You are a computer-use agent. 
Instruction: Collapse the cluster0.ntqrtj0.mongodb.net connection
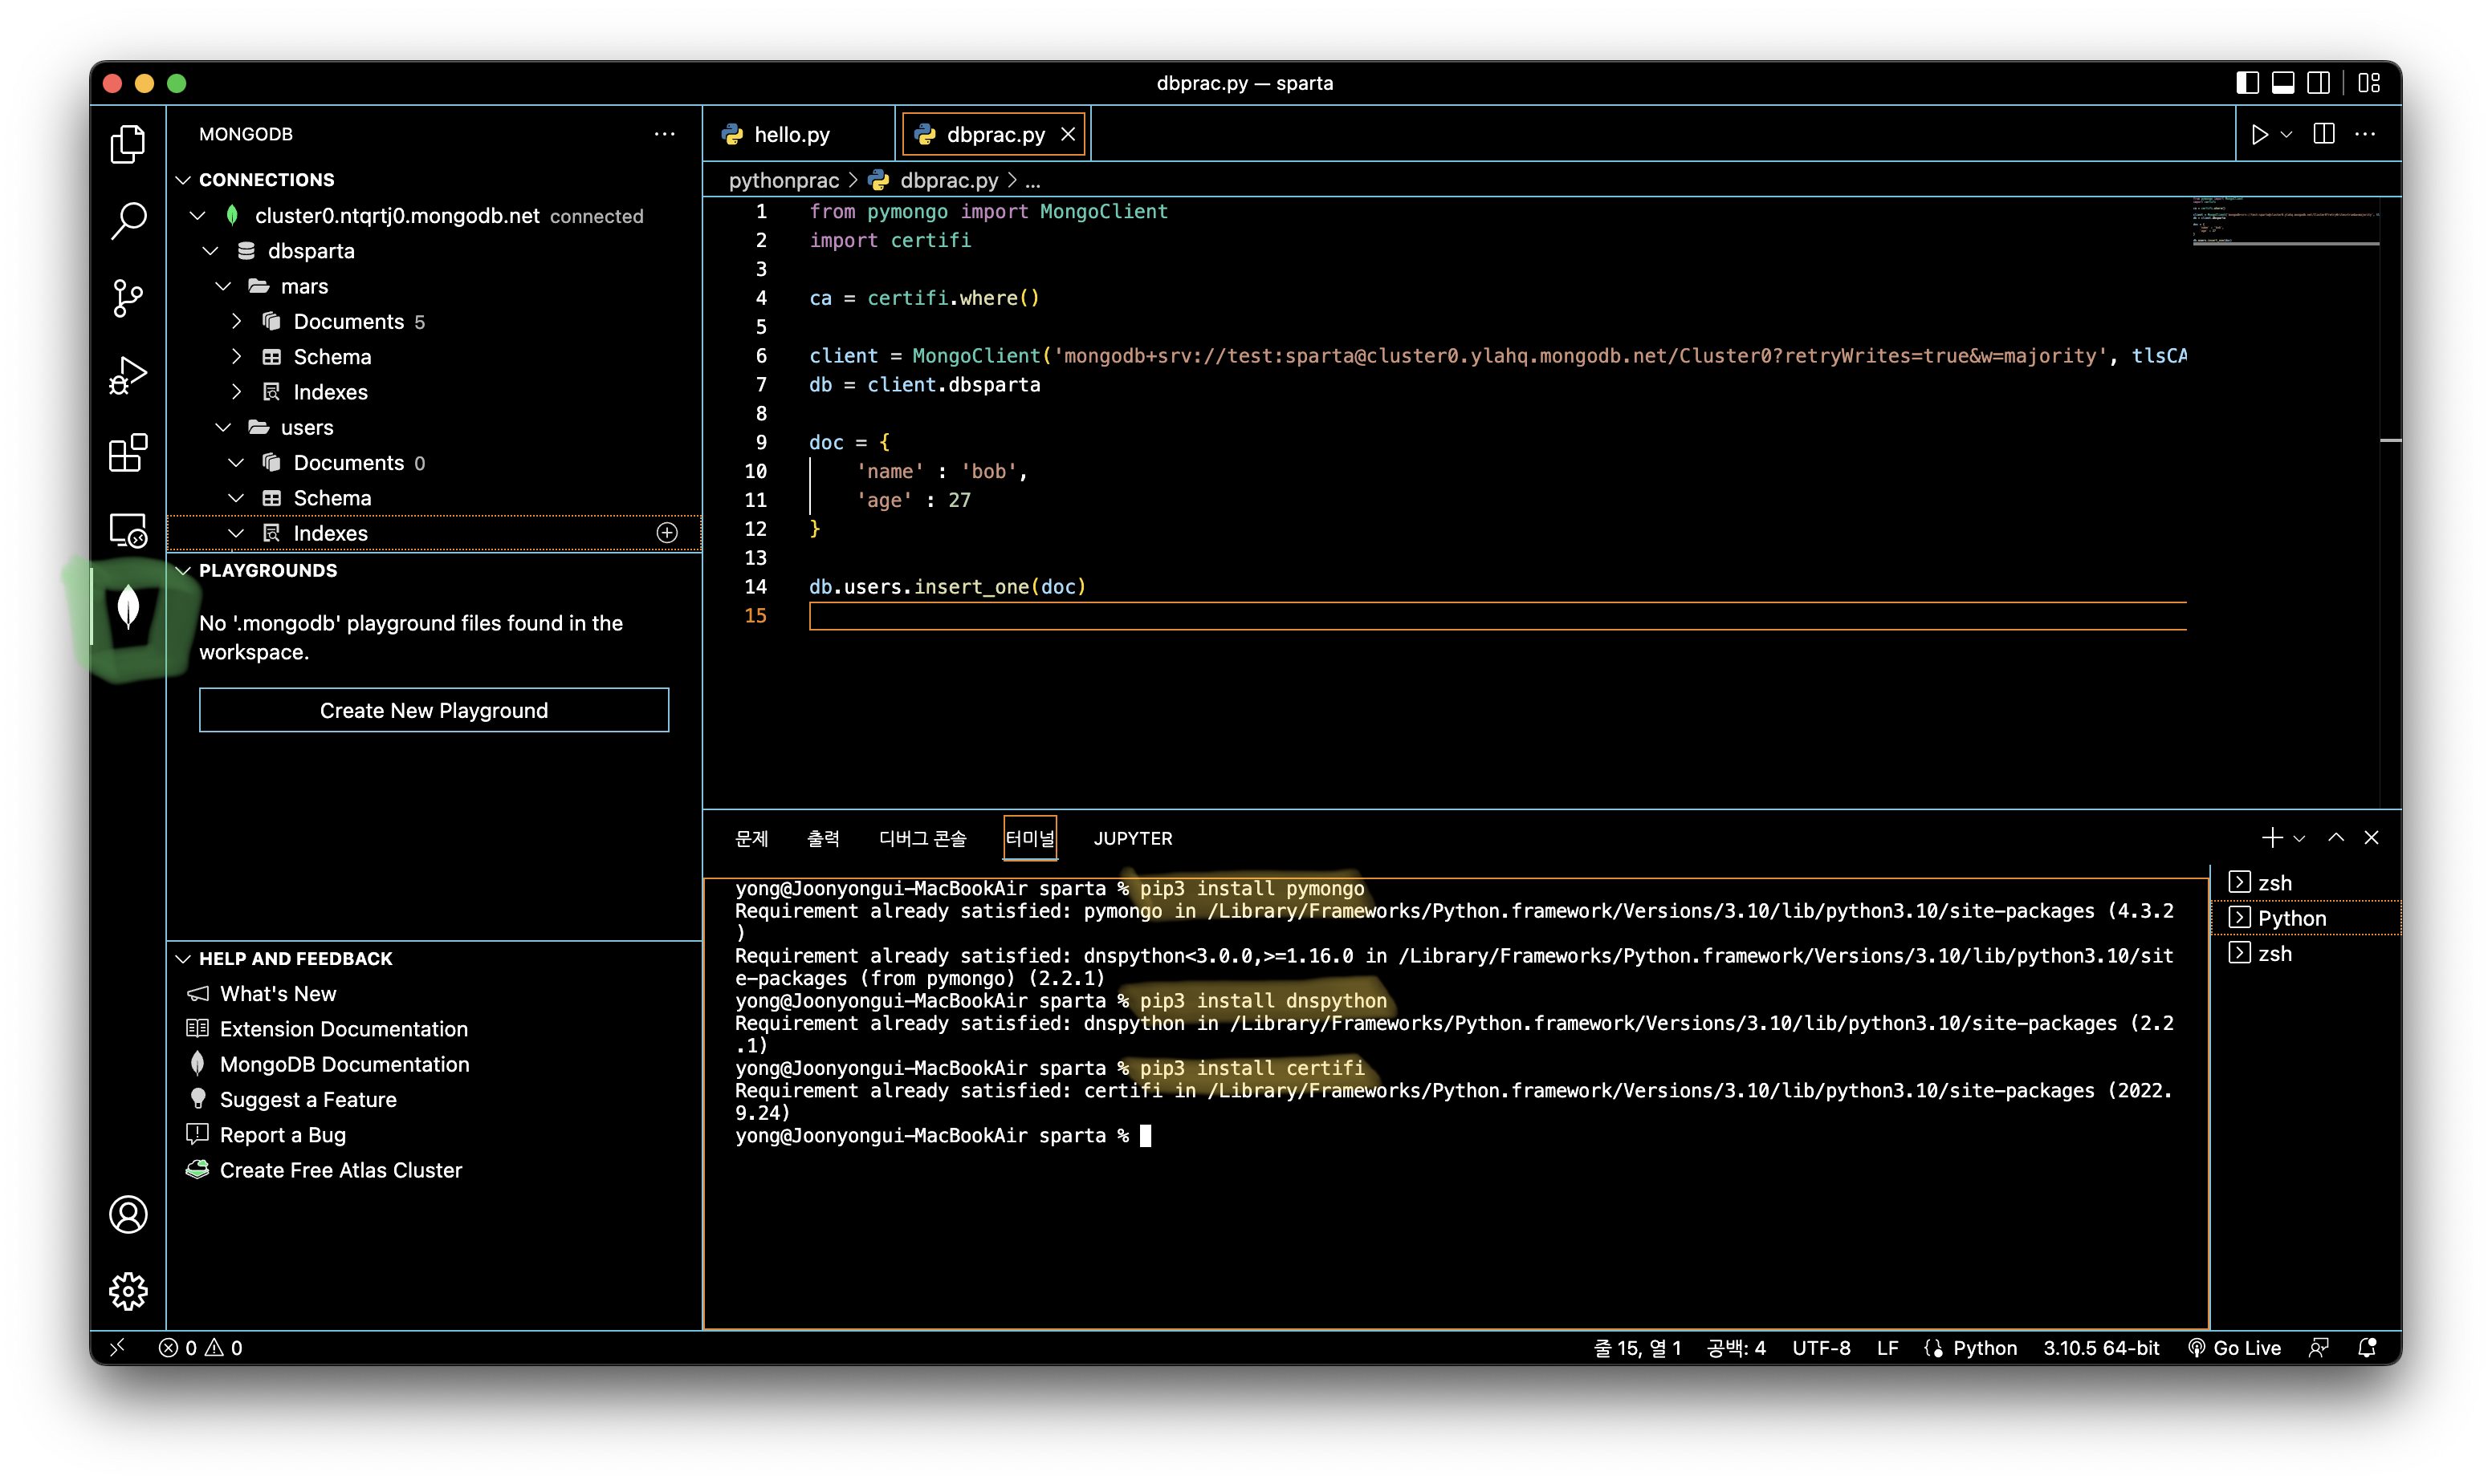point(197,216)
